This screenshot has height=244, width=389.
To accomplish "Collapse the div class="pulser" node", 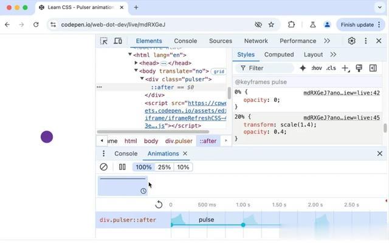I will (142, 78).
